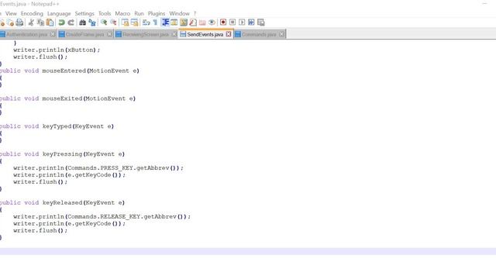Open the Language menu

59,14
